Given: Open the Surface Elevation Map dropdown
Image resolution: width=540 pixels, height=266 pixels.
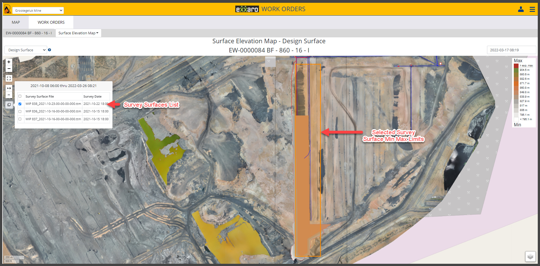Looking at the screenshot, I should point(78,33).
